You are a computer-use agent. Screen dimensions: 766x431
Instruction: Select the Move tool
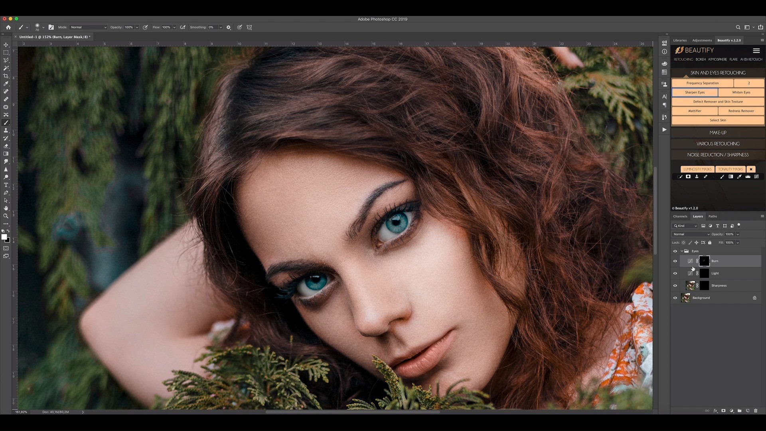(6, 45)
